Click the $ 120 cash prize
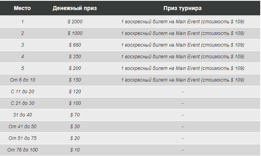Viewport: 261px width, 156px height. 75,92
